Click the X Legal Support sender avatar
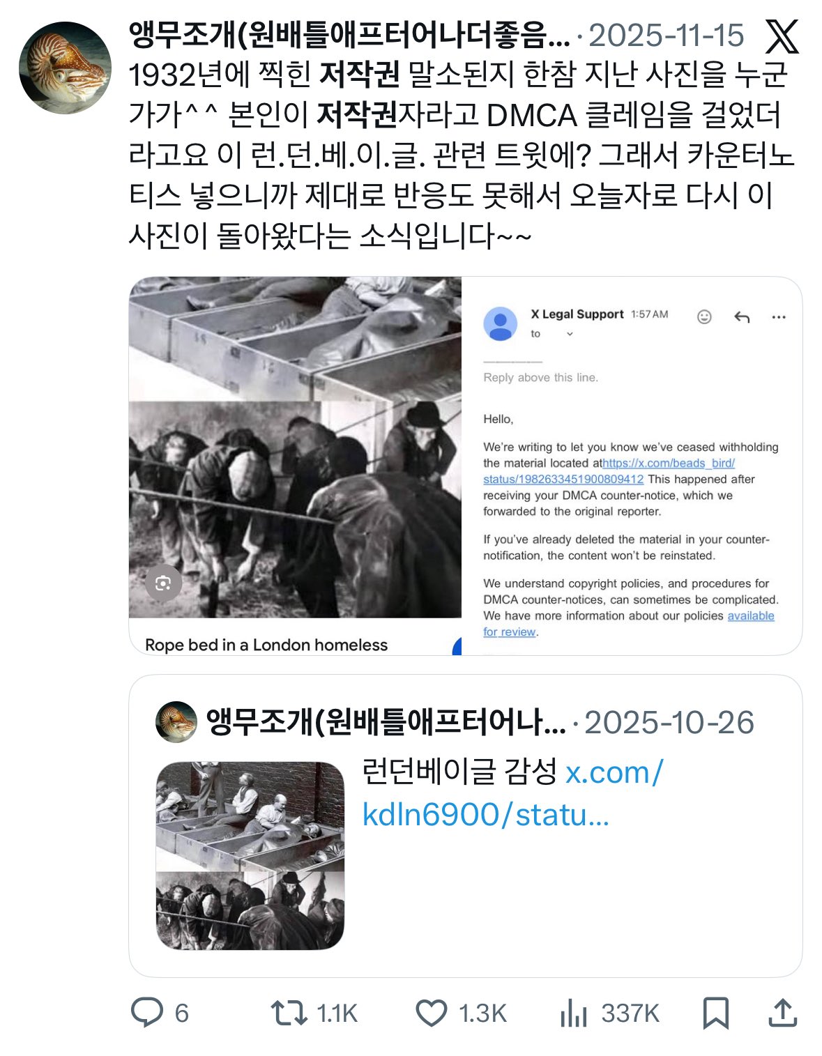Screen dimensions: 822x1056 501,323
